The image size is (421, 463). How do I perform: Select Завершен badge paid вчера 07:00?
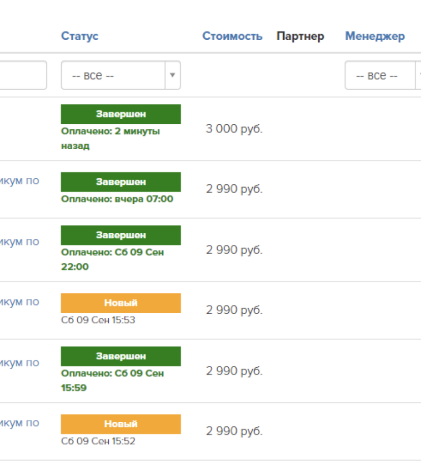121,182
